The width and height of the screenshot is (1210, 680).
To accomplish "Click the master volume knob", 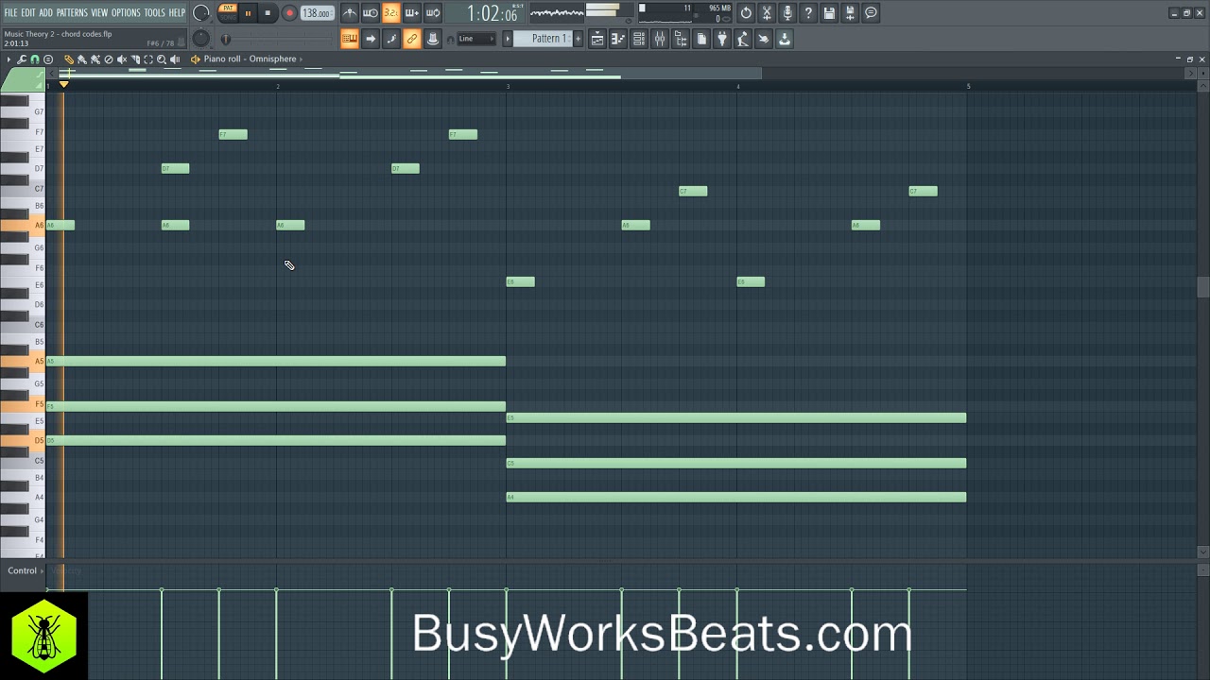I will 201,13.
